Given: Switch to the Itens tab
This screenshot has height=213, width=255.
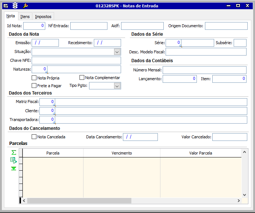Looking at the screenshot, I should 25,17.
